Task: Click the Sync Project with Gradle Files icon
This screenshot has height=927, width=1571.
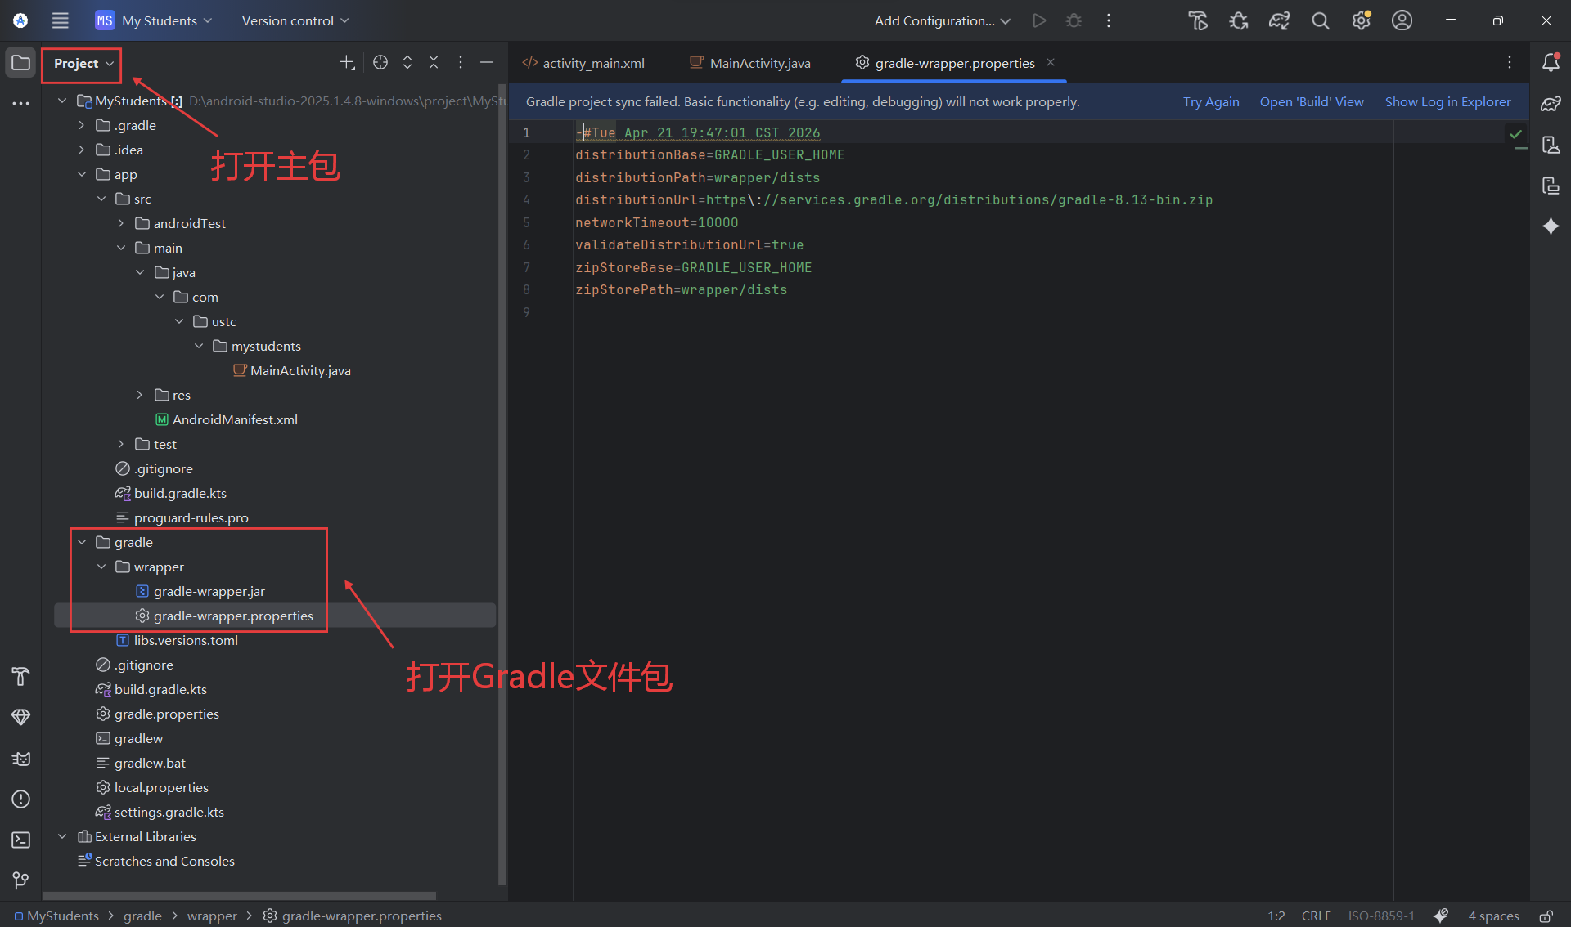Action: coord(1279,20)
